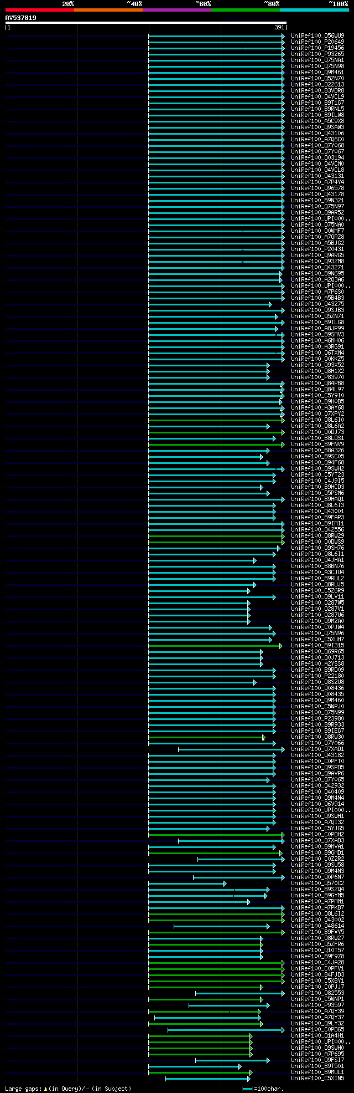Select subject UniRef100_Q0J713
The image size is (354, 1093).
point(317,657)
